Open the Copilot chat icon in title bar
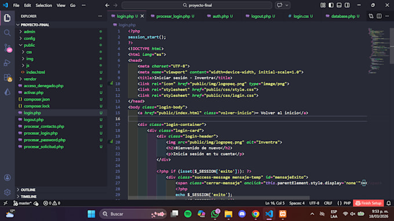Viewport: 394px width, 221px height. click(280, 5)
